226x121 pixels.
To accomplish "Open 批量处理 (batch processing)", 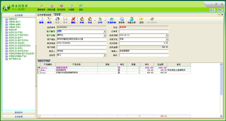I will coord(132,20).
